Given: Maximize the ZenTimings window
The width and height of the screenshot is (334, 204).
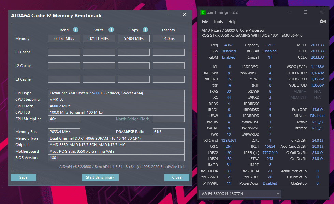Looking at the screenshot, I should [306, 12].
